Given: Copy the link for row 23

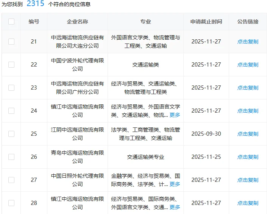Looking at the screenshot, I should [248, 88].
